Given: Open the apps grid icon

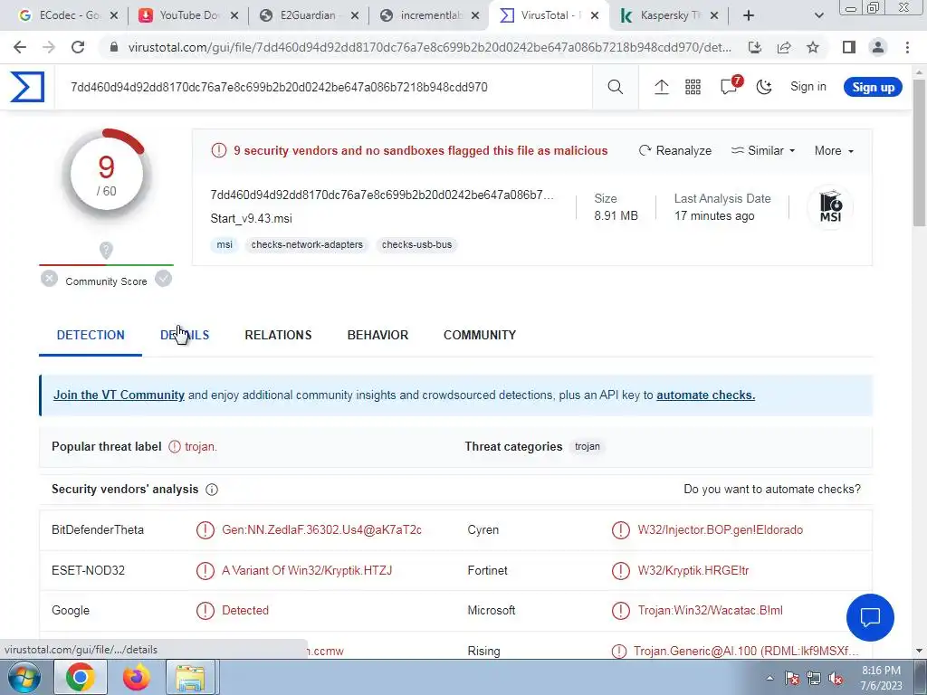Looking at the screenshot, I should tap(693, 87).
